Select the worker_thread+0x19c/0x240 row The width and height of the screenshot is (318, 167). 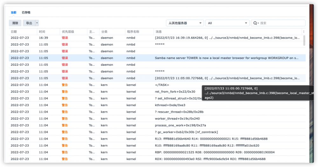click(x=157, y=119)
